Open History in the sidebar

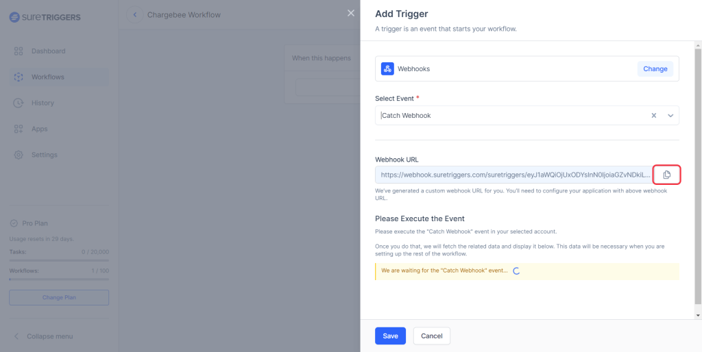(59, 103)
